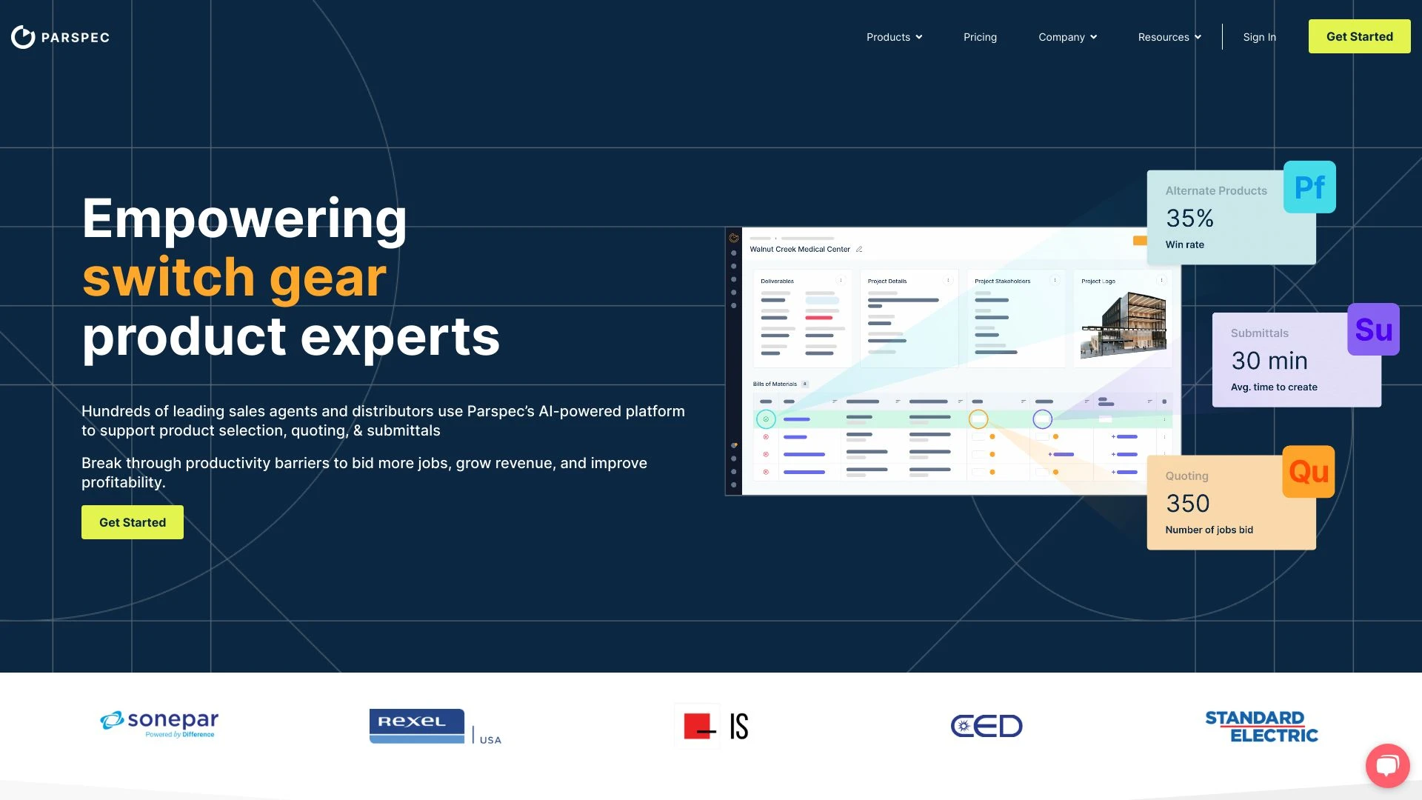
Task: Open Pricing menu item
Action: (x=981, y=36)
